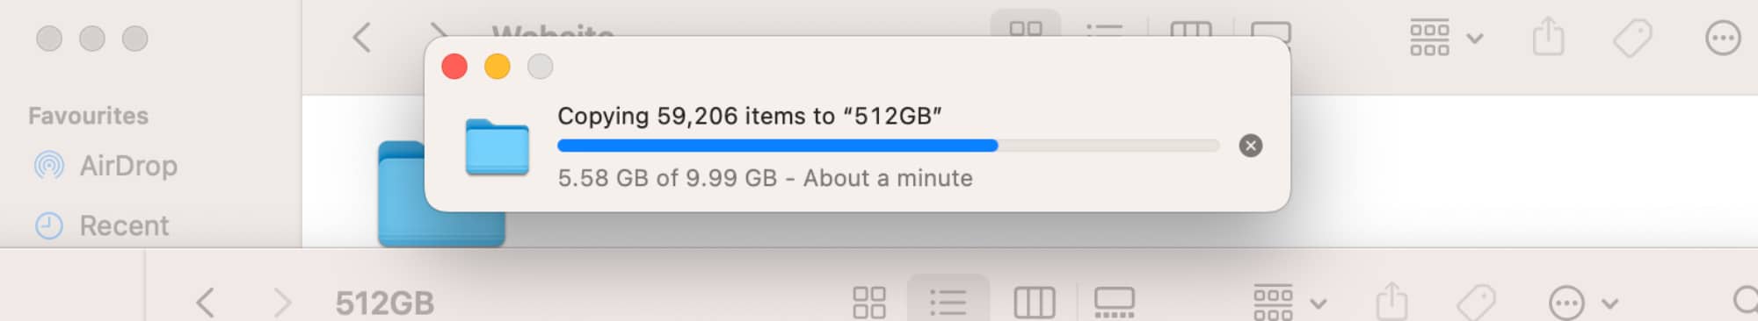Image resolution: width=1758 pixels, height=321 pixels.
Task: Cancel the copy with the X button
Action: (1250, 146)
